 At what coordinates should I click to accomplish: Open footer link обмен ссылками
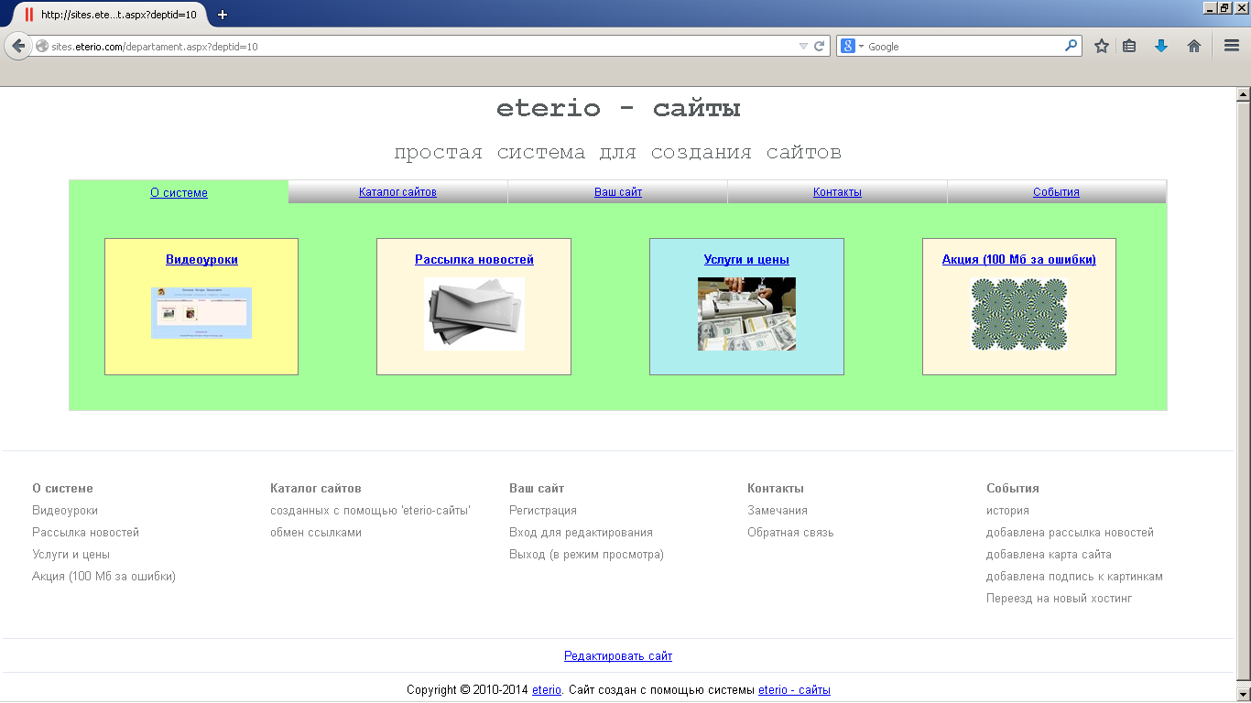pos(316,533)
